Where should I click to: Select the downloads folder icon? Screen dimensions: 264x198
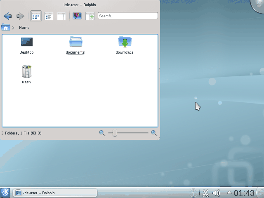click(x=125, y=42)
